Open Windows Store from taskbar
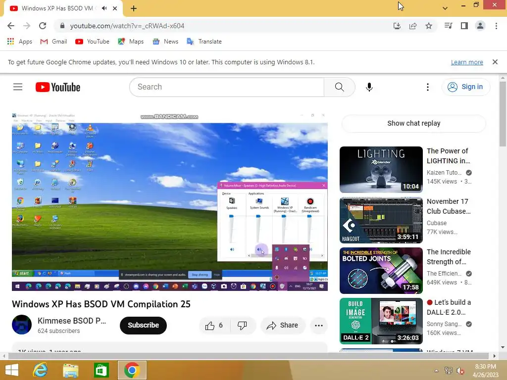Viewport: 507px width, 380px height. coord(101,370)
